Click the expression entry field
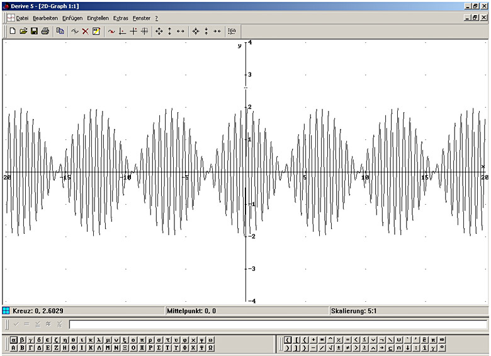 tap(278, 324)
